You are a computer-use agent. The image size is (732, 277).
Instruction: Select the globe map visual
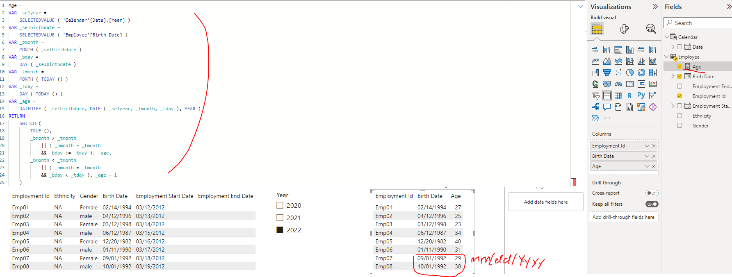click(x=595, y=84)
